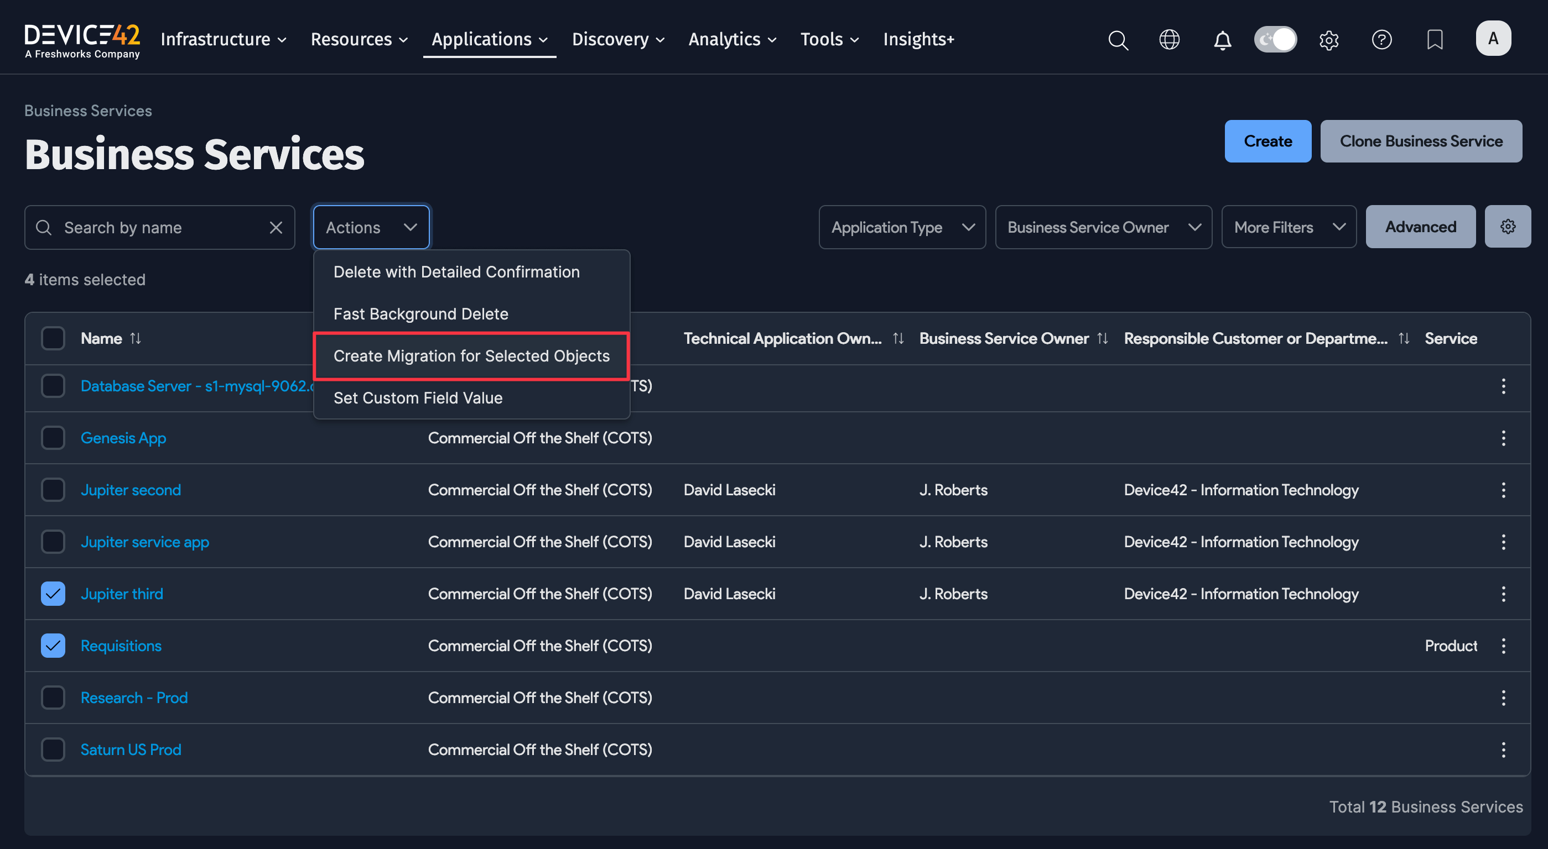Open the global search magnifier icon
1548x849 pixels.
coord(1118,40)
